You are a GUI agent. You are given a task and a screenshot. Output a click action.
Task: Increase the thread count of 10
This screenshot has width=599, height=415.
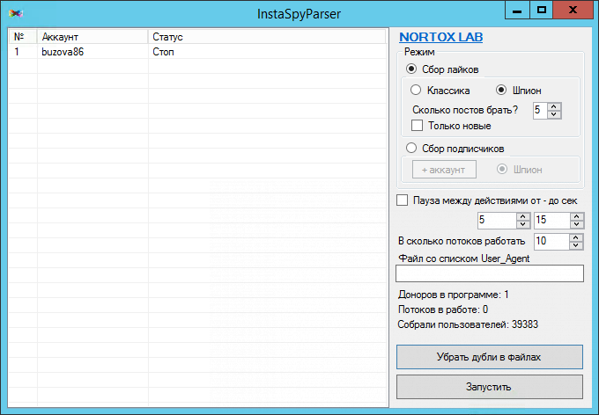pyautogui.click(x=575, y=237)
